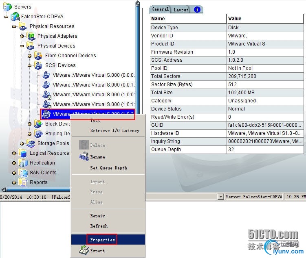Choose Set Queue Depth menu item
The width and height of the screenshot is (306, 258).
point(108,168)
